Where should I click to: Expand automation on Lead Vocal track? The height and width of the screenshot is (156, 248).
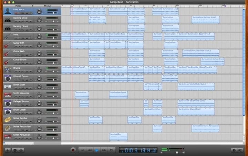30,13
